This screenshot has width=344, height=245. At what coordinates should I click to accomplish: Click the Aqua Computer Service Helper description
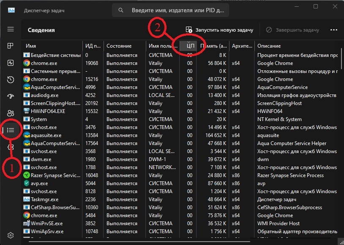pos(292,143)
